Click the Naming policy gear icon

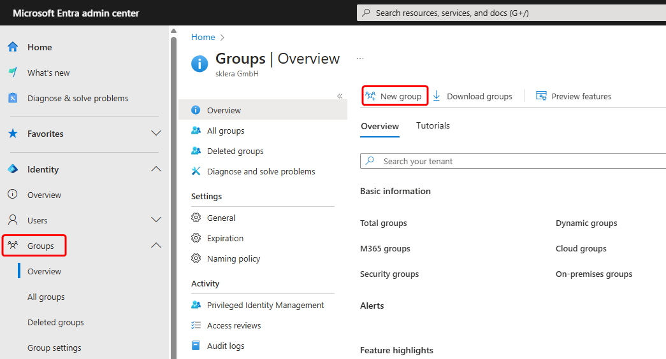point(196,258)
